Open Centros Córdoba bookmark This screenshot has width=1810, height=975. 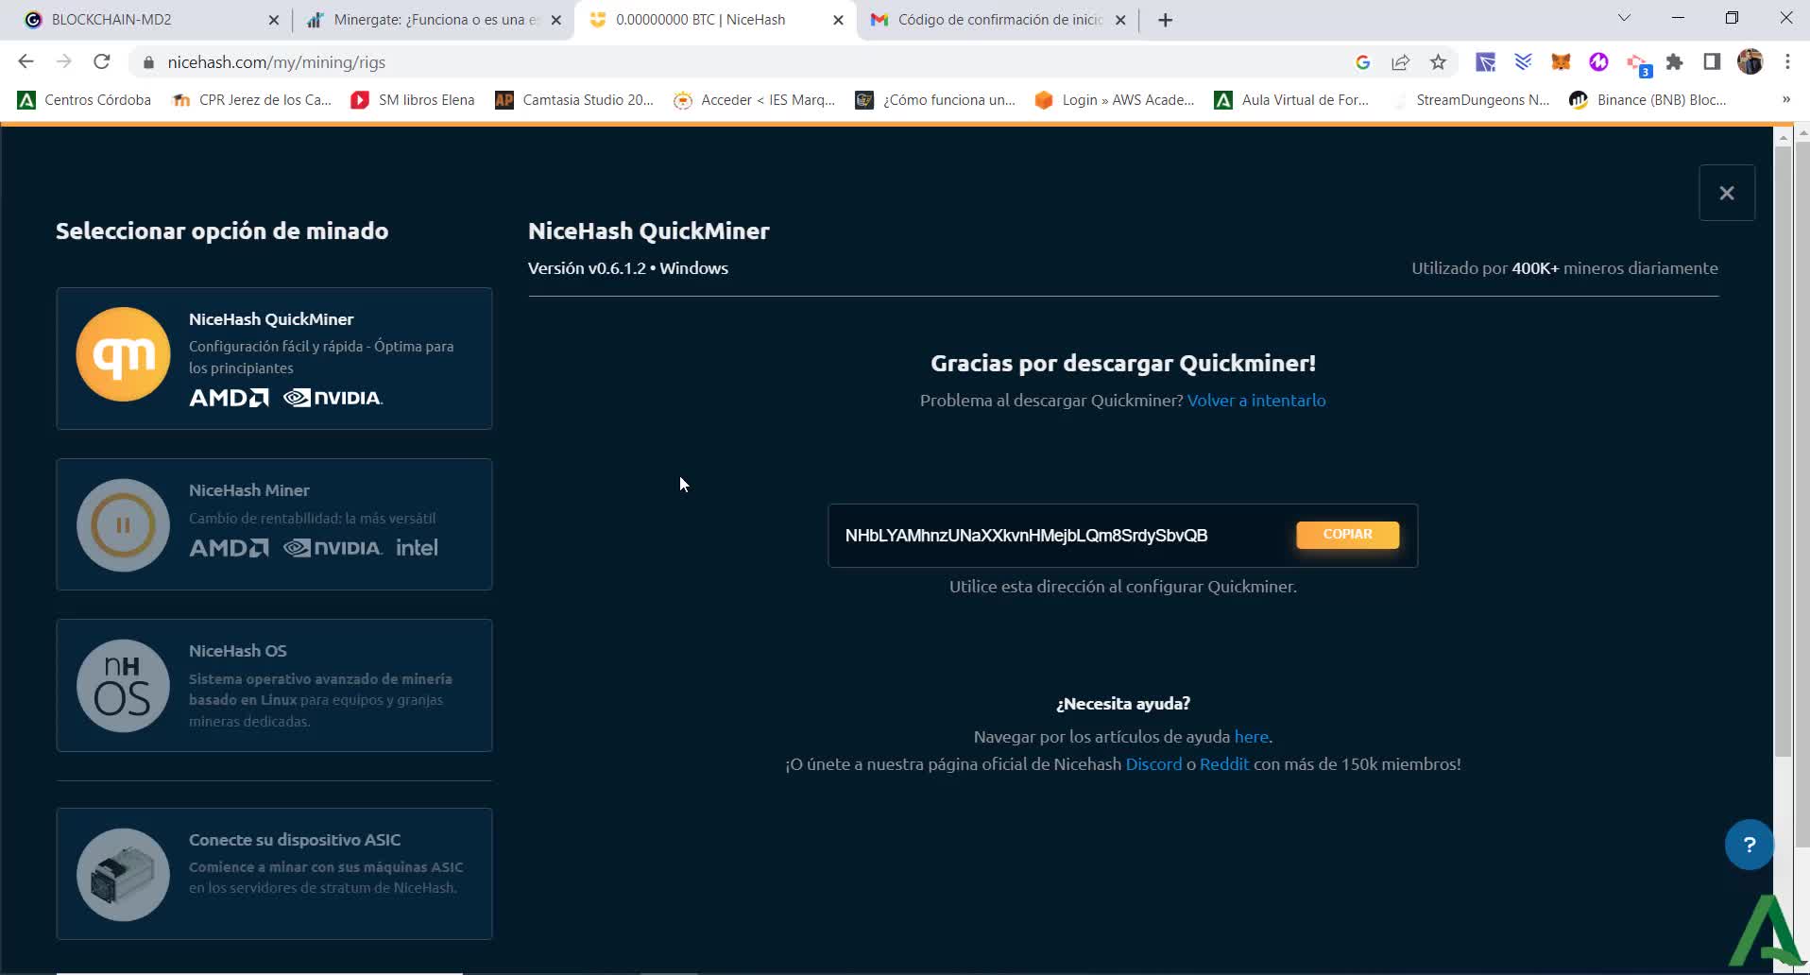point(85,100)
